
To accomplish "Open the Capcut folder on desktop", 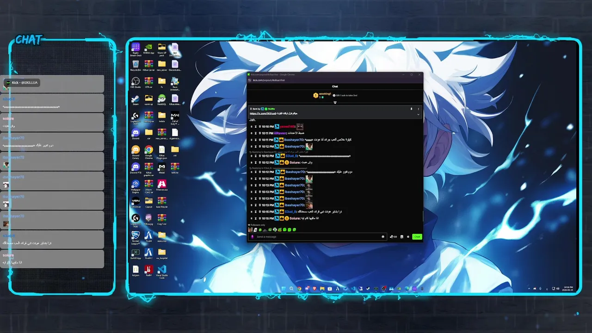I will click(148, 203).
